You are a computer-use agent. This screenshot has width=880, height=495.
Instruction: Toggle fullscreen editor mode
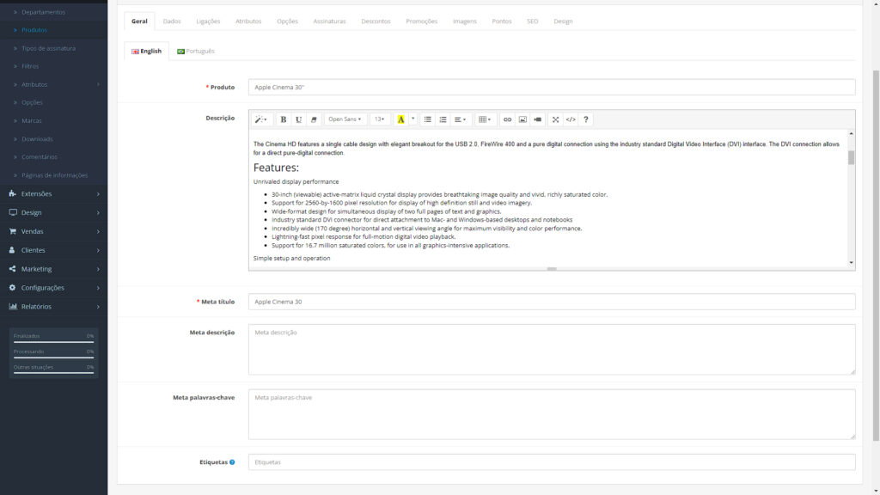pyautogui.click(x=556, y=119)
